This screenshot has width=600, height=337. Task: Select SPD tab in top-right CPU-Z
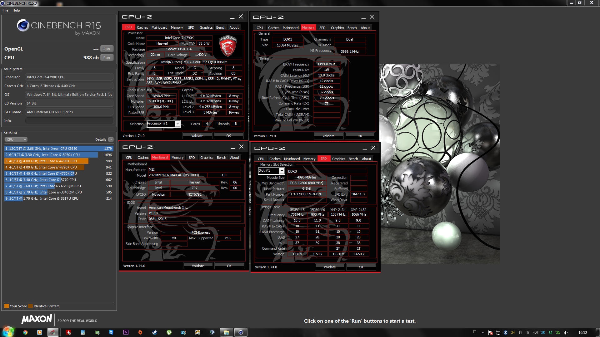[322, 28]
